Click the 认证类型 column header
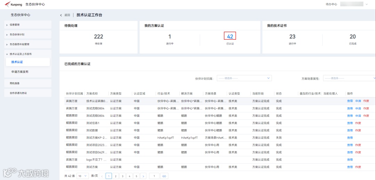Viewport: 376px width, 180px height. [234, 93]
